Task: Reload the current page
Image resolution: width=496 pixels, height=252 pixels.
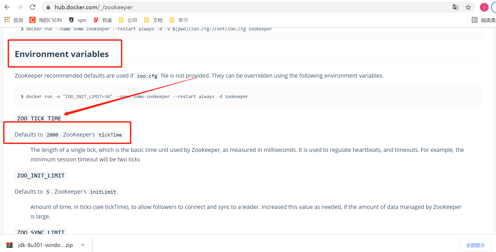Action: pos(32,7)
